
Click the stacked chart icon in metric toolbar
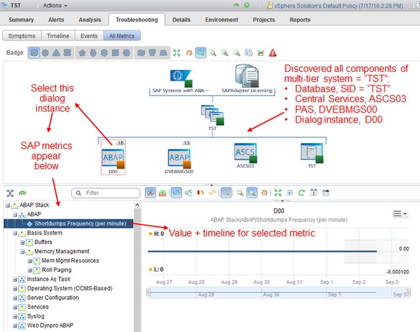click(x=162, y=193)
